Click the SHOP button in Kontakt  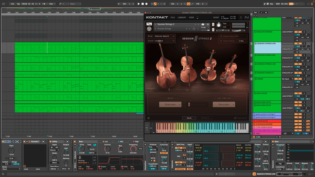(216, 18)
